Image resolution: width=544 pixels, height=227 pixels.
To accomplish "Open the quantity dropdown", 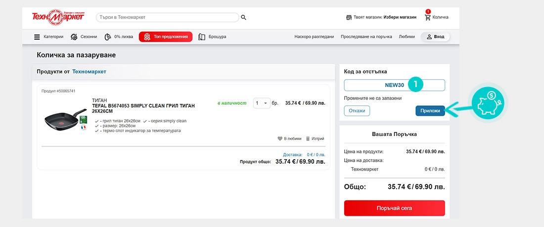I will pos(262,103).
